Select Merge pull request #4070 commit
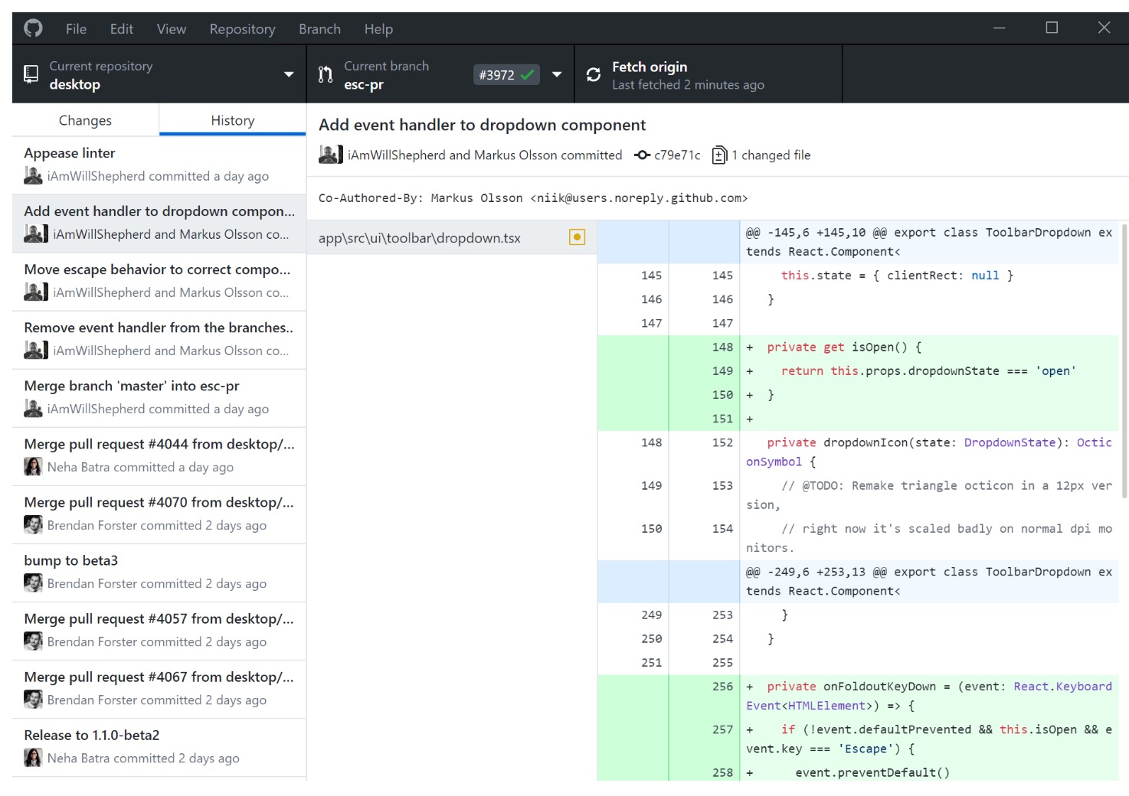Image resolution: width=1129 pixels, height=796 pixels. 159,514
